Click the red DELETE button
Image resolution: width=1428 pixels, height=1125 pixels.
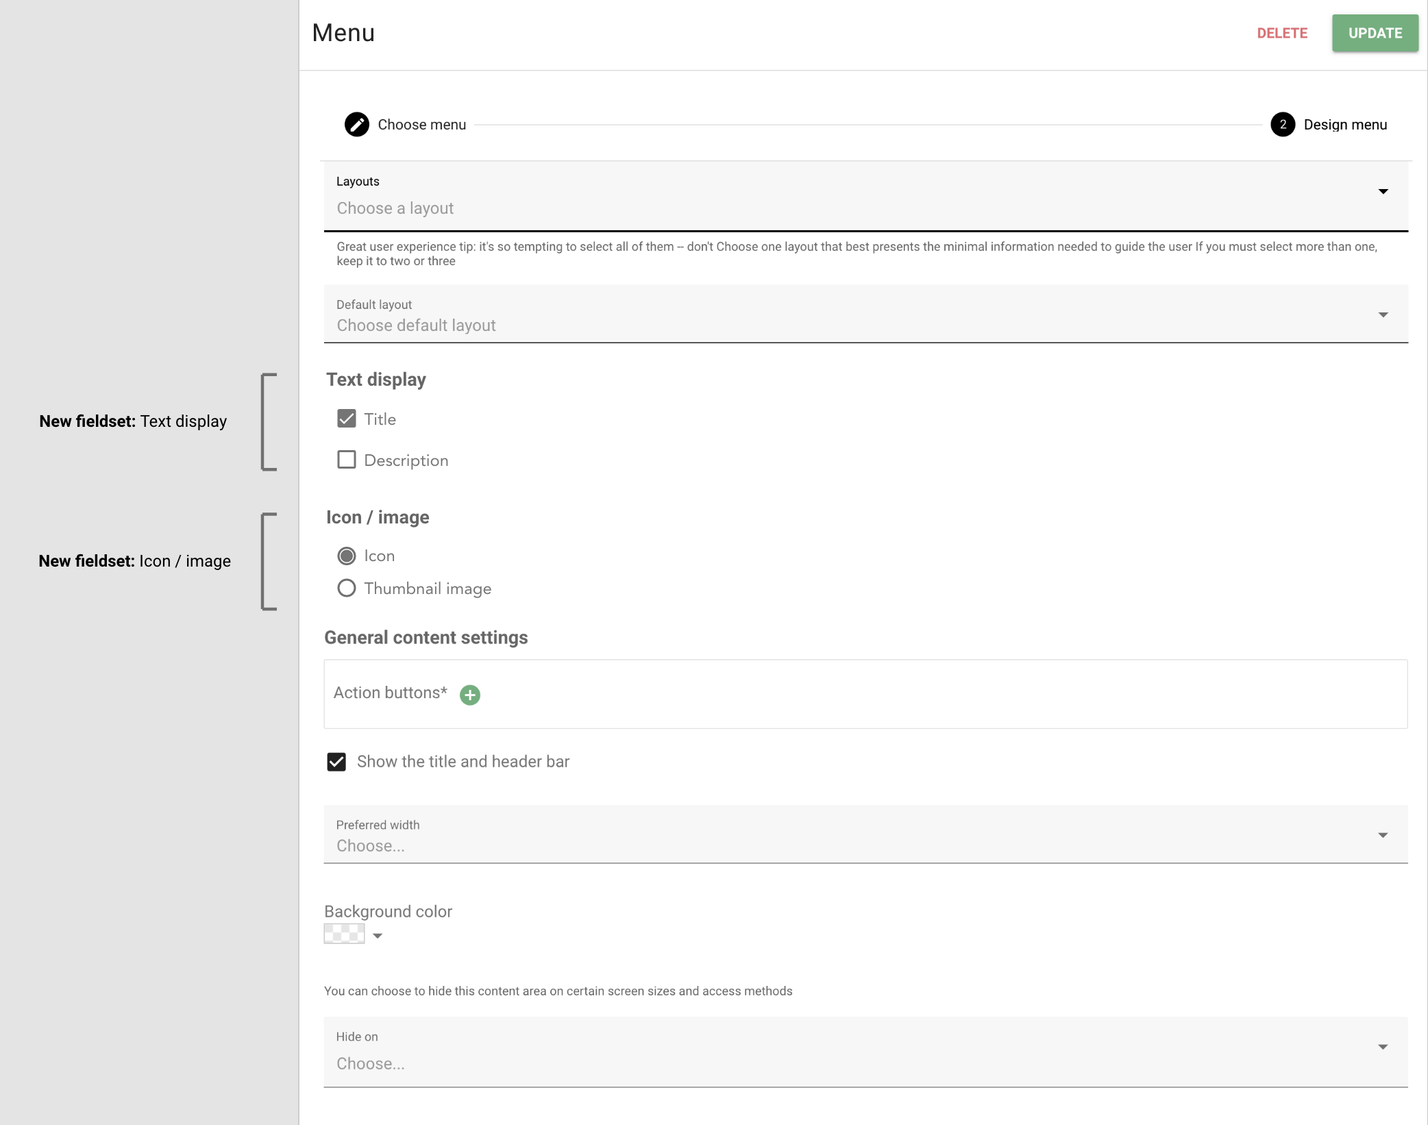click(x=1281, y=33)
